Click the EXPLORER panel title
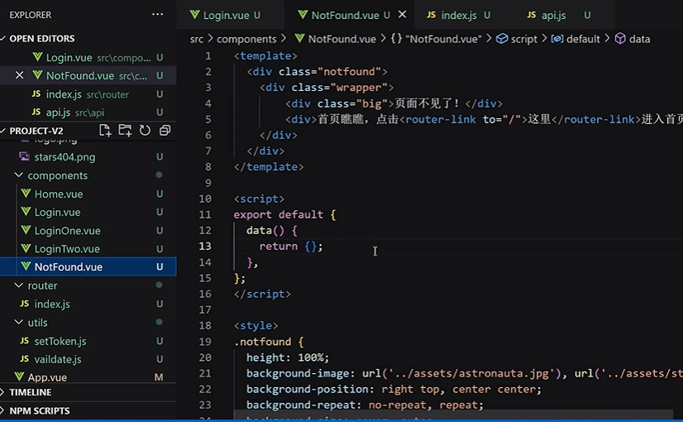Image resolution: width=683 pixels, height=422 pixels. [x=31, y=15]
